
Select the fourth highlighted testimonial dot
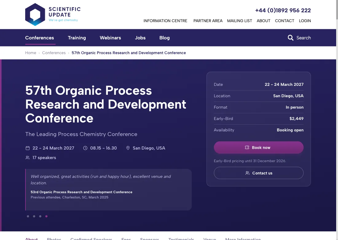46,216
